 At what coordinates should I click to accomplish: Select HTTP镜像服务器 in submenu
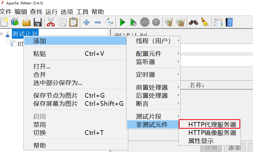point(209,133)
